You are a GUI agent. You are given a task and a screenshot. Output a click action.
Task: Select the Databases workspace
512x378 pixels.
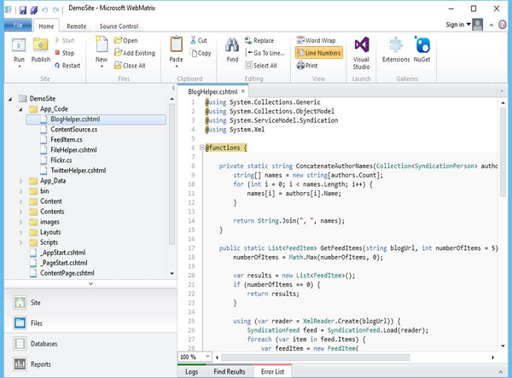44,344
